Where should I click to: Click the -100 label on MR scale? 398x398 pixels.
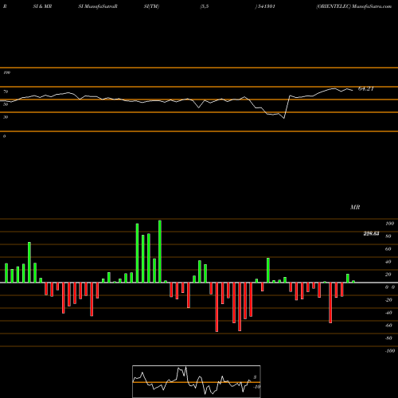click(390, 351)
